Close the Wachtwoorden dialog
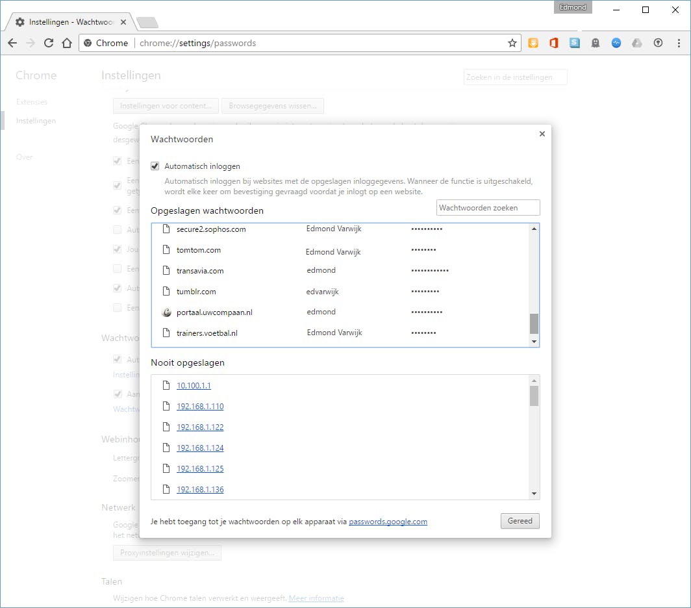Image resolution: width=691 pixels, height=608 pixels. [x=542, y=134]
